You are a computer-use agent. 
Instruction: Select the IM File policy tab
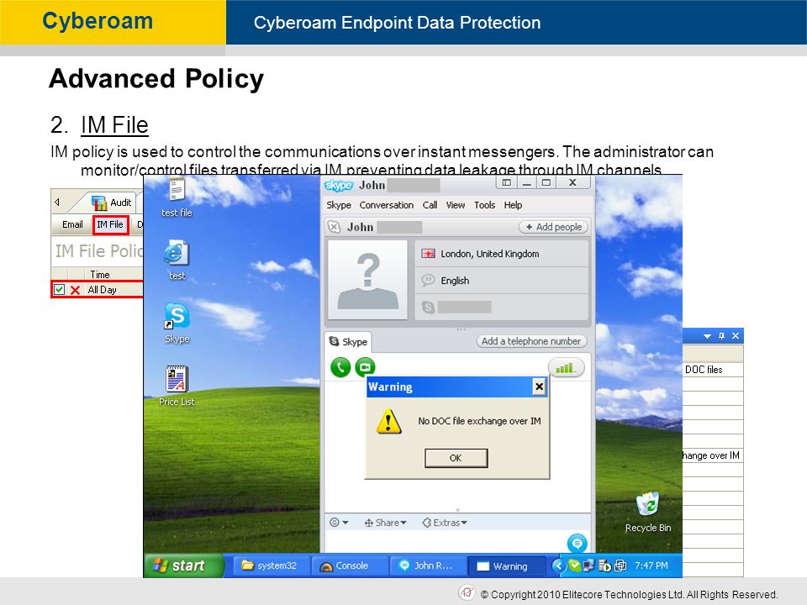110,224
